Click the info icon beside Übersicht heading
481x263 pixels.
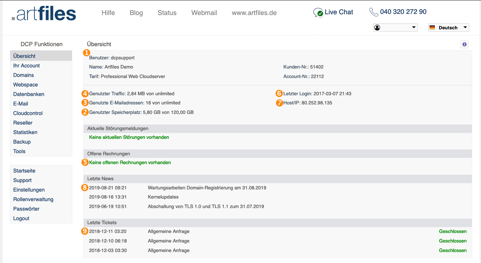tap(464, 44)
